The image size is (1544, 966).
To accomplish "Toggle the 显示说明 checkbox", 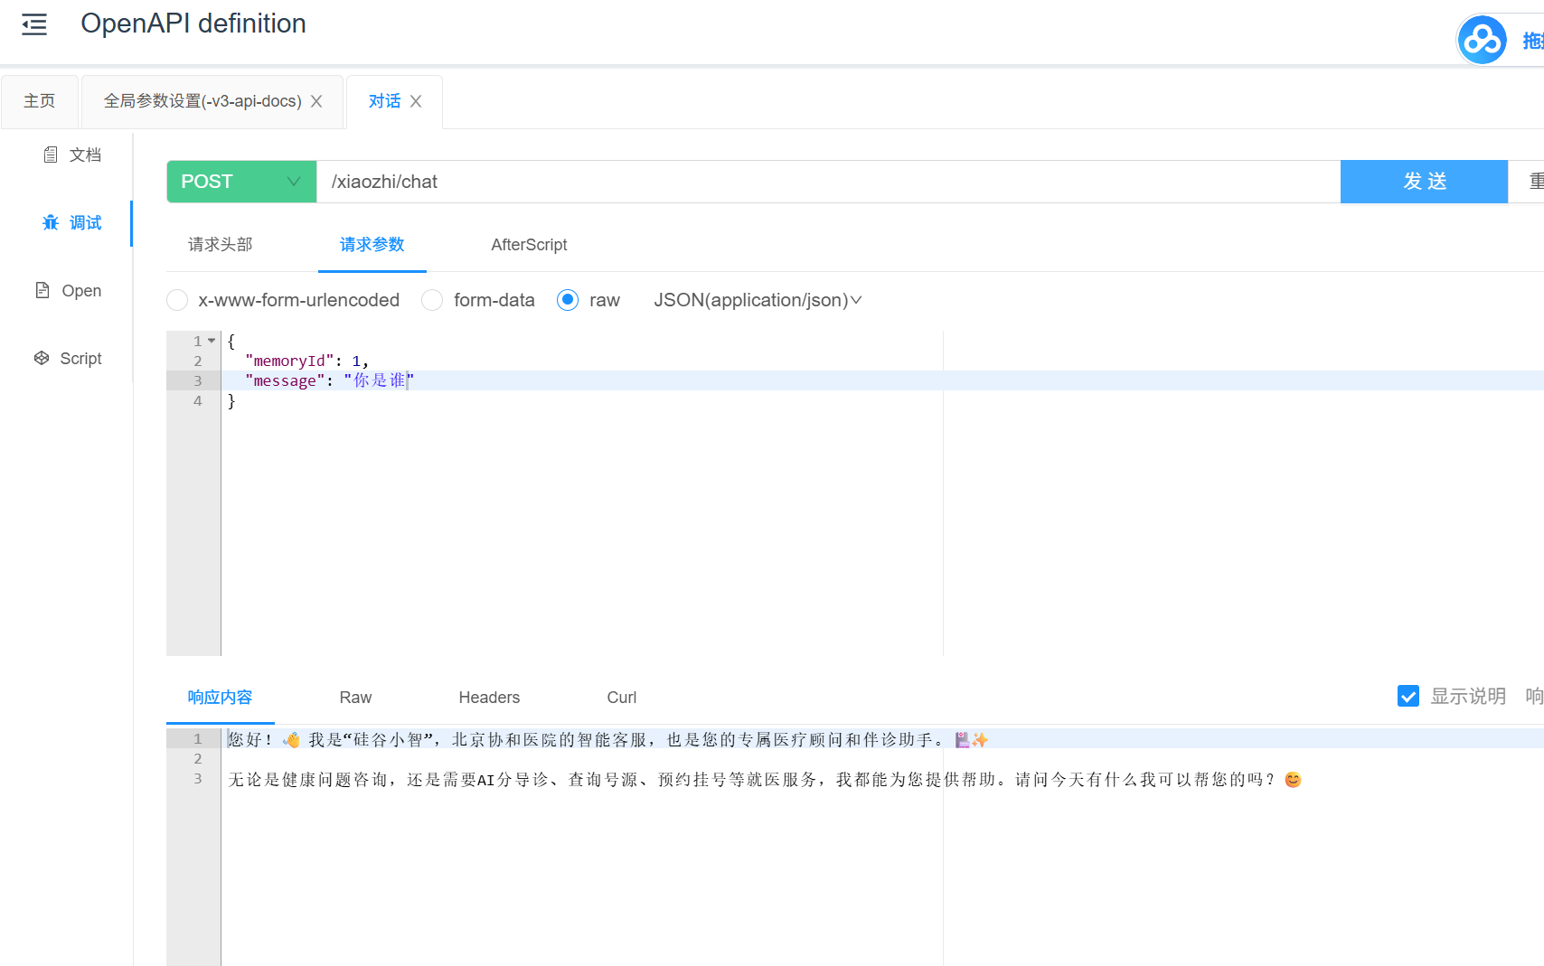I will tap(1407, 696).
